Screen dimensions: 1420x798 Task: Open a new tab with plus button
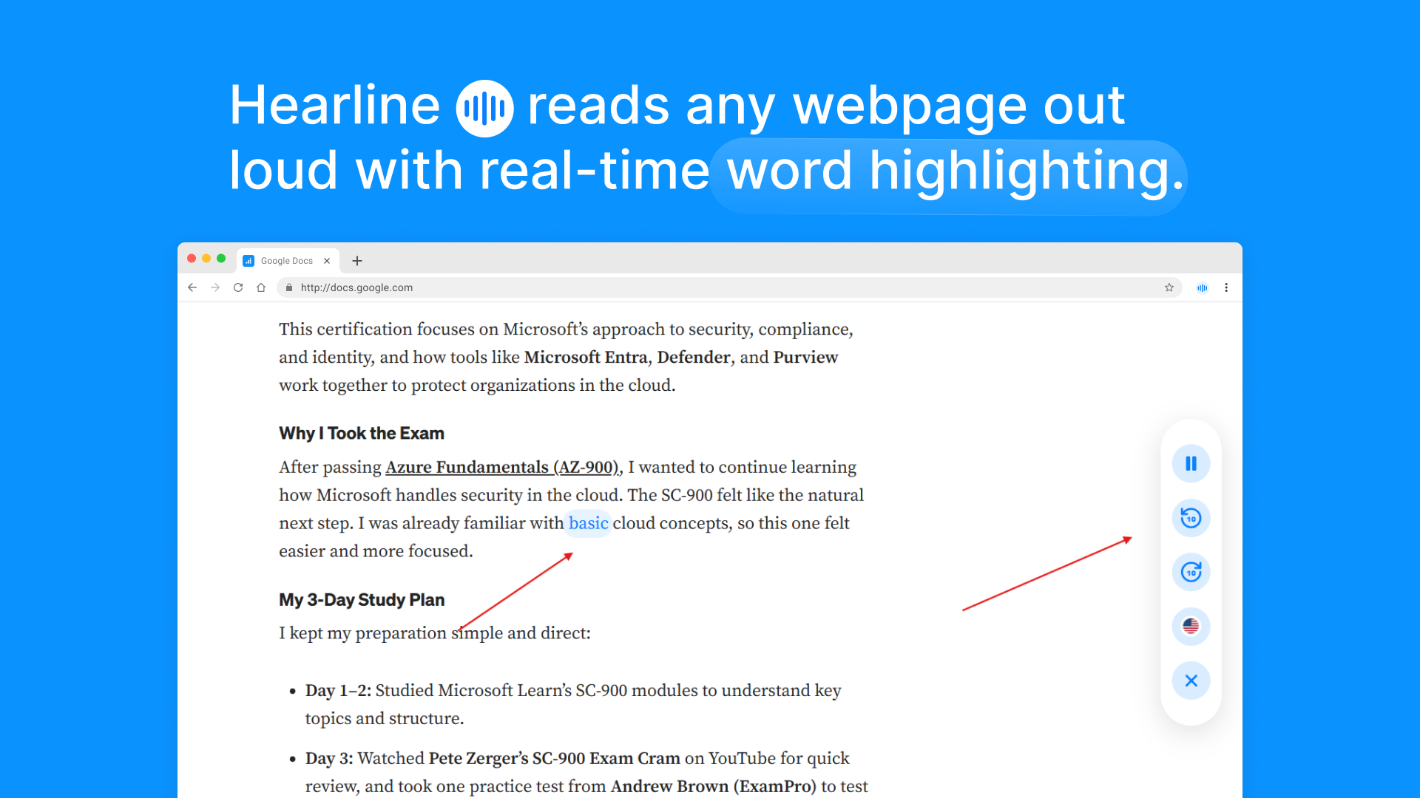click(357, 261)
